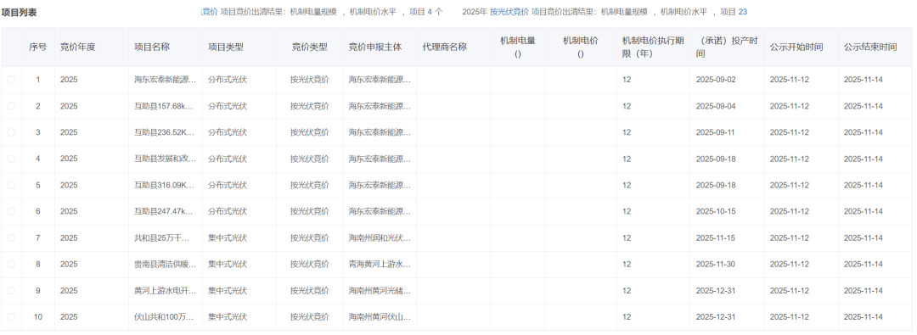Image resolution: width=917 pixels, height=335 pixels.
Task: Click bidding subject 海南州黄河伏山…
Action: (x=380, y=317)
